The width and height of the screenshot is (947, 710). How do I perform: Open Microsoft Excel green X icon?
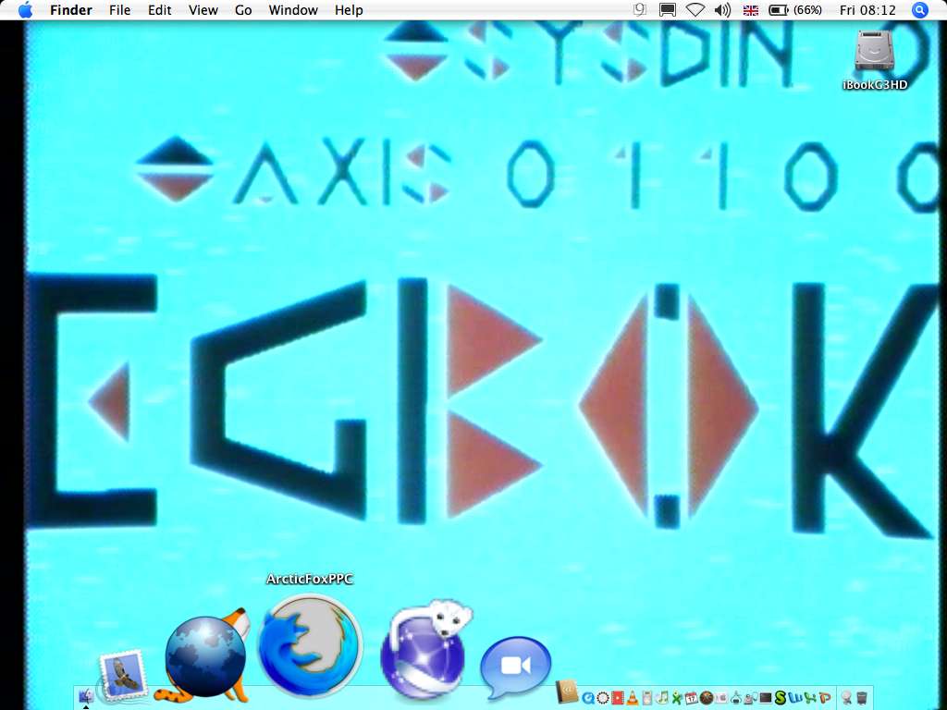pyautogui.click(x=810, y=698)
